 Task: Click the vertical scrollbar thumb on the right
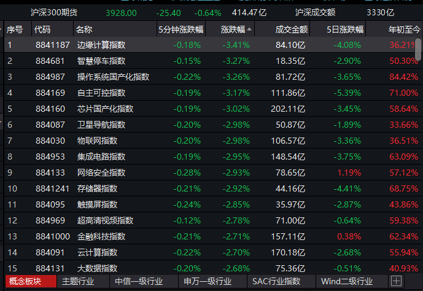click(x=419, y=49)
